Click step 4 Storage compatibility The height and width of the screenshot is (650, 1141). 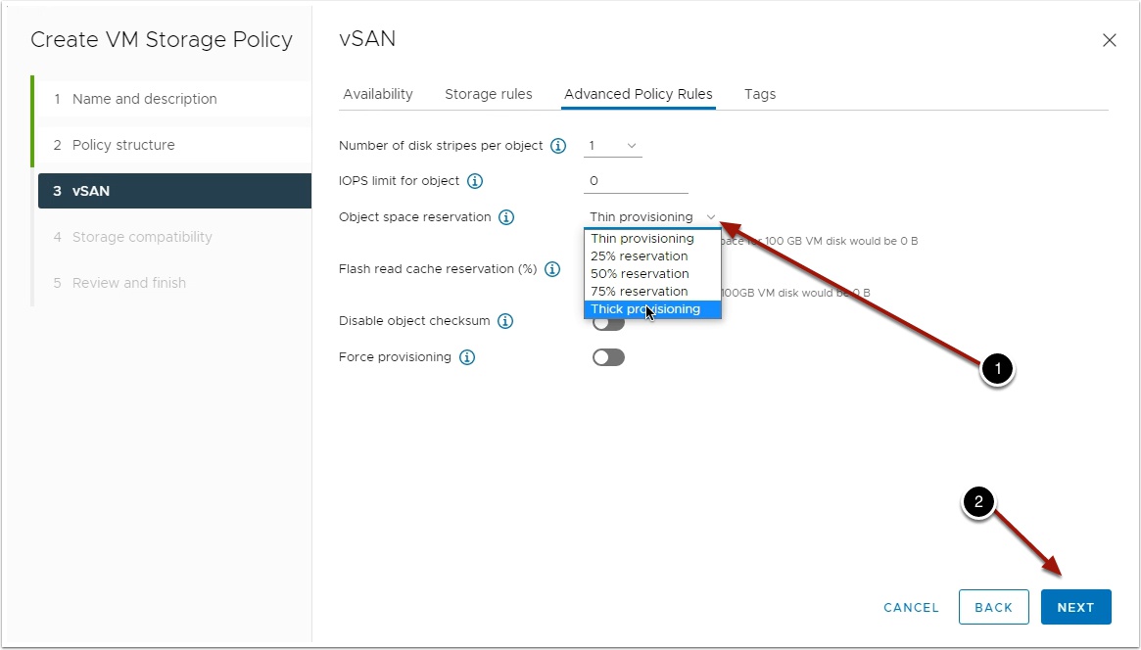pyautogui.click(x=174, y=237)
